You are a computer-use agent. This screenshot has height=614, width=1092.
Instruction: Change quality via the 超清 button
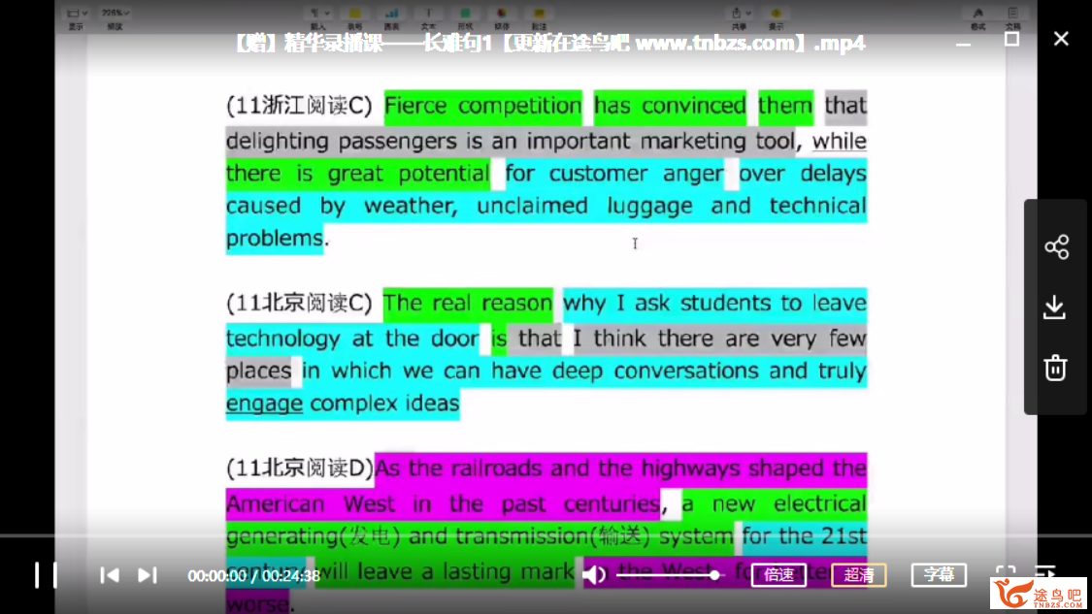(x=859, y=575)
